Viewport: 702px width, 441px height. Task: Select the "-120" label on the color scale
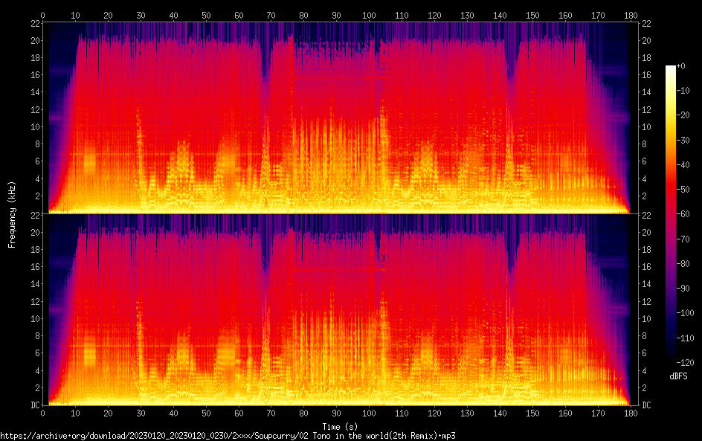point(683,362)
